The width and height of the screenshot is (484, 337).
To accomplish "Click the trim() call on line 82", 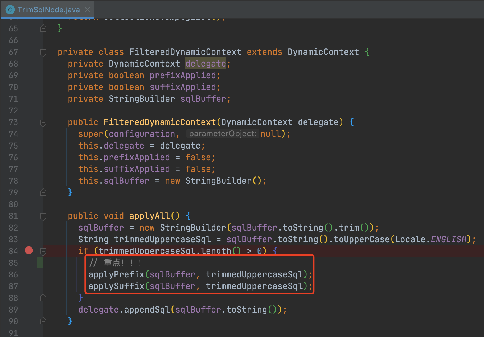I will tap(354, 228).
